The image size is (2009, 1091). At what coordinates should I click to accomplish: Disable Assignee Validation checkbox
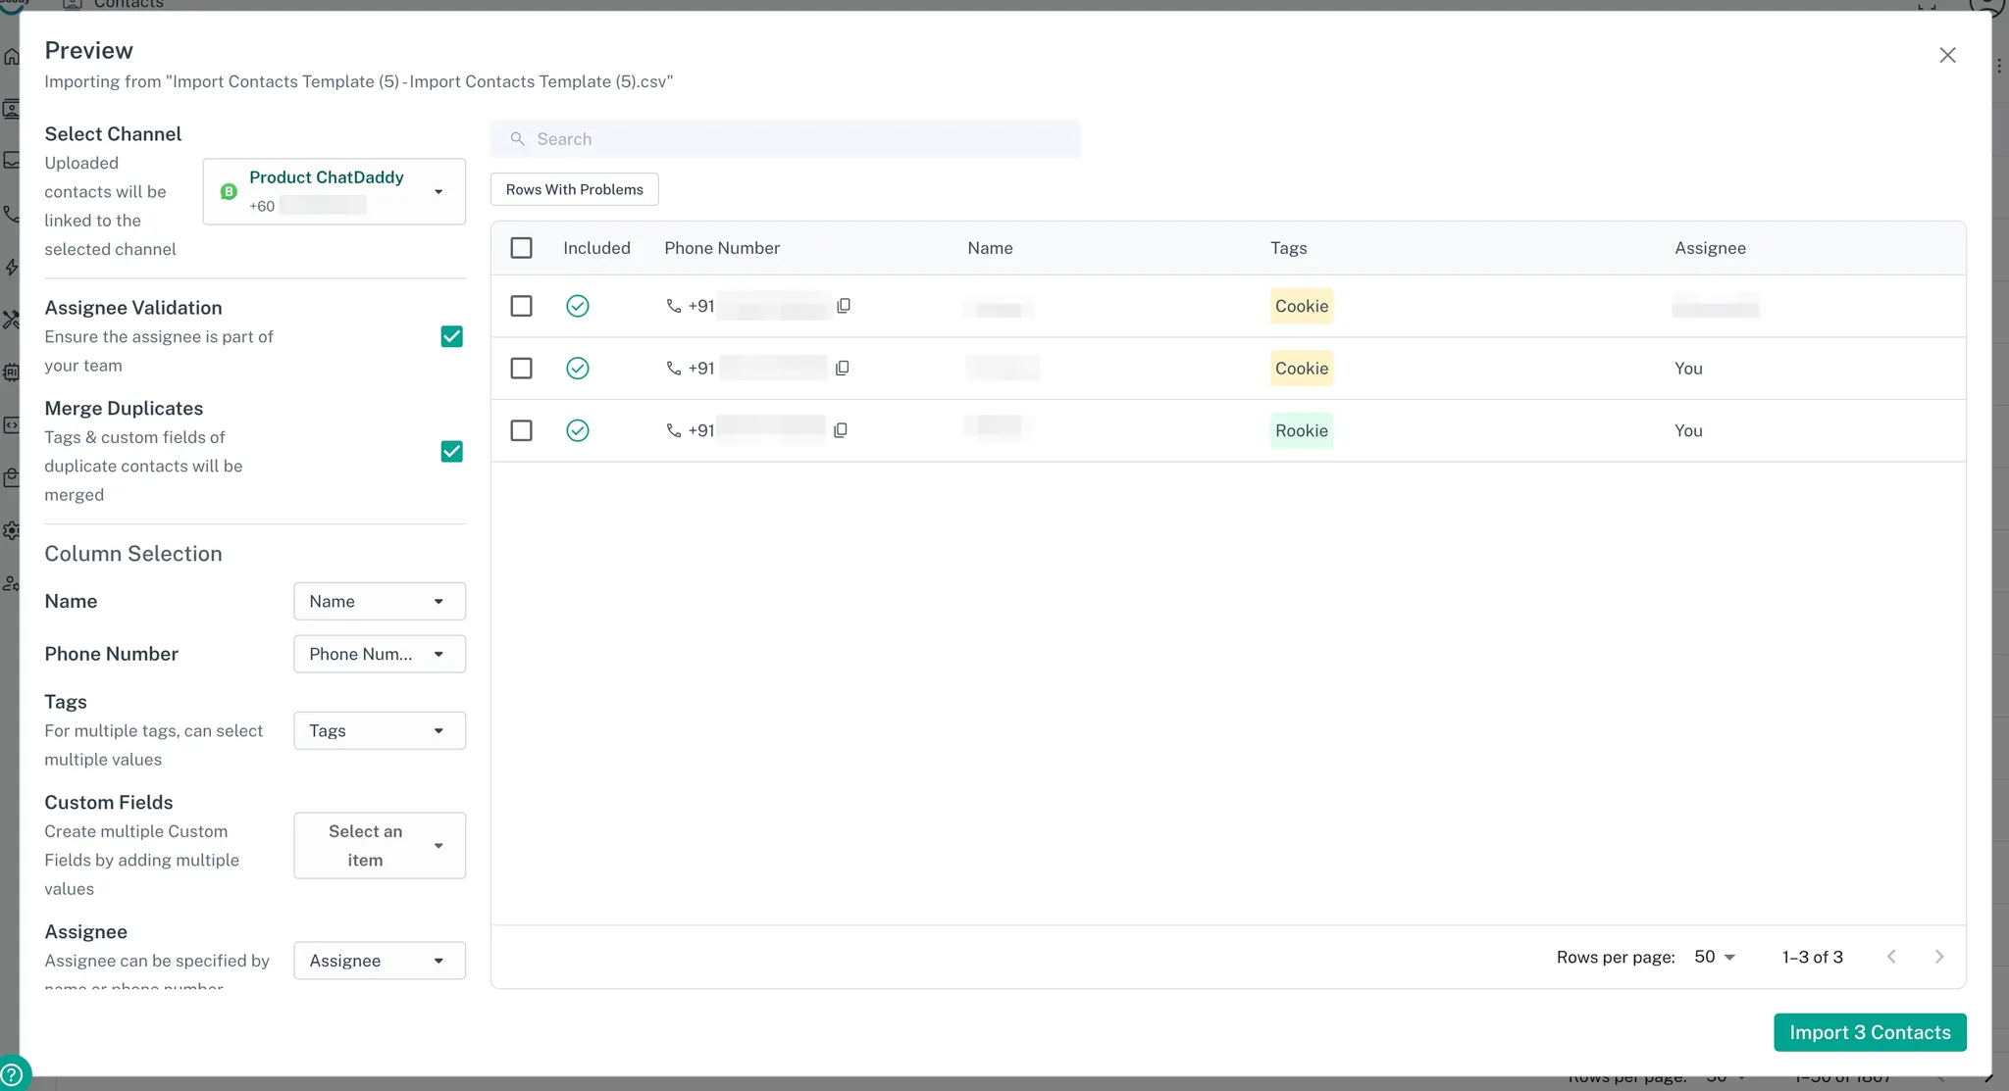pyautogui.click(x=451, y=336)
